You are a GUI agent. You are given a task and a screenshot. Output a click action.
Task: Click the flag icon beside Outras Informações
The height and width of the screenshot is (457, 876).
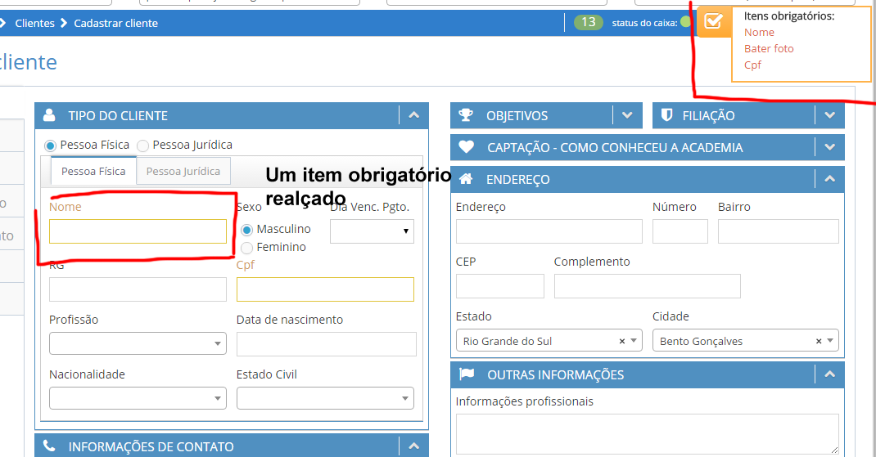coord(467,374)
